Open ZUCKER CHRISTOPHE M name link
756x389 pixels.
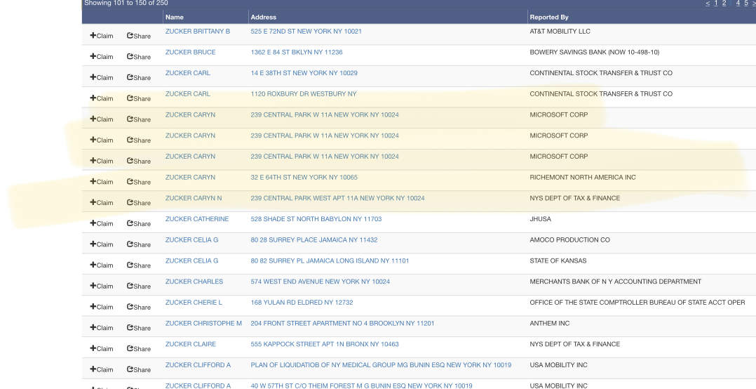(x=203, y=324)
